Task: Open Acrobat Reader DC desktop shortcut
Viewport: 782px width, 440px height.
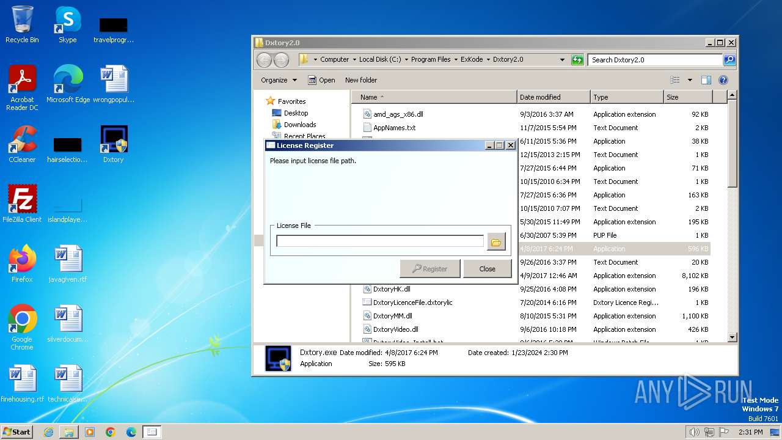Action: pyautogui.click(x=22, y=88)
